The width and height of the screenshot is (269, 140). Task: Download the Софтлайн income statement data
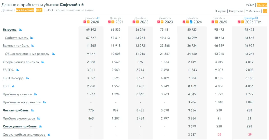coord(82,5)
